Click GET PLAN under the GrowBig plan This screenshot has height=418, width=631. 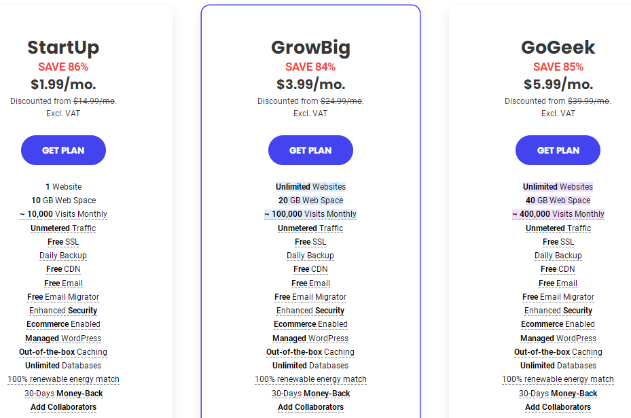coord(310,150)
